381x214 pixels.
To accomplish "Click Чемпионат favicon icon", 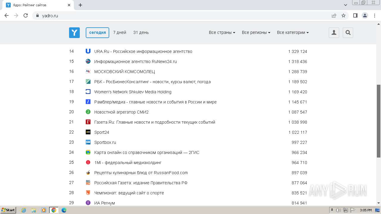I will [88, 193].
